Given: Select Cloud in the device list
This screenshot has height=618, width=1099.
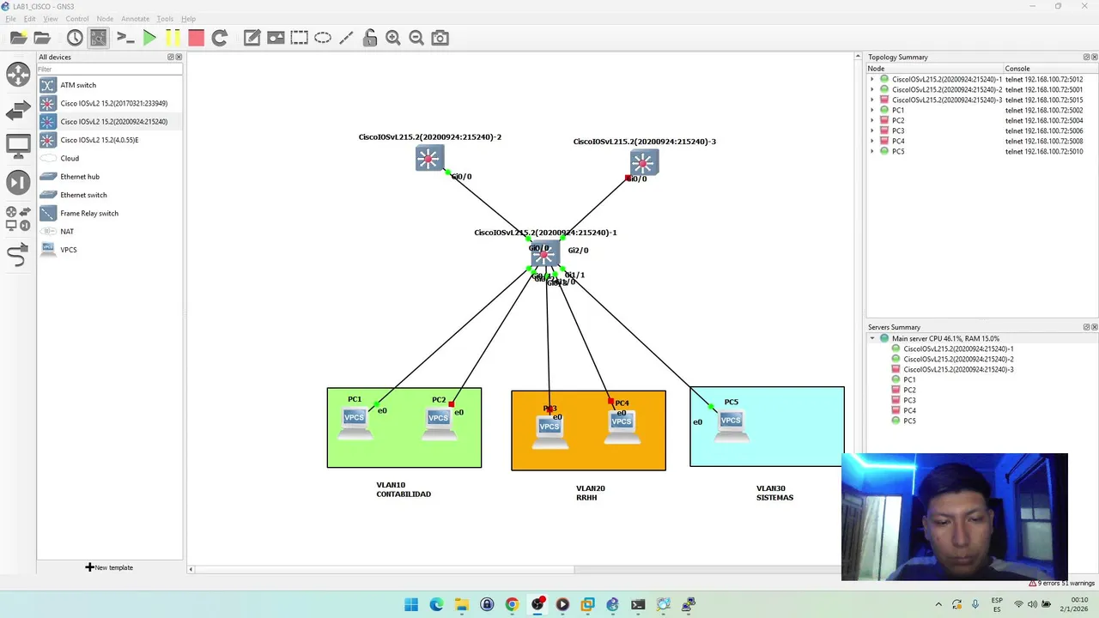Looking at the screenshot, I should [109, 158].
